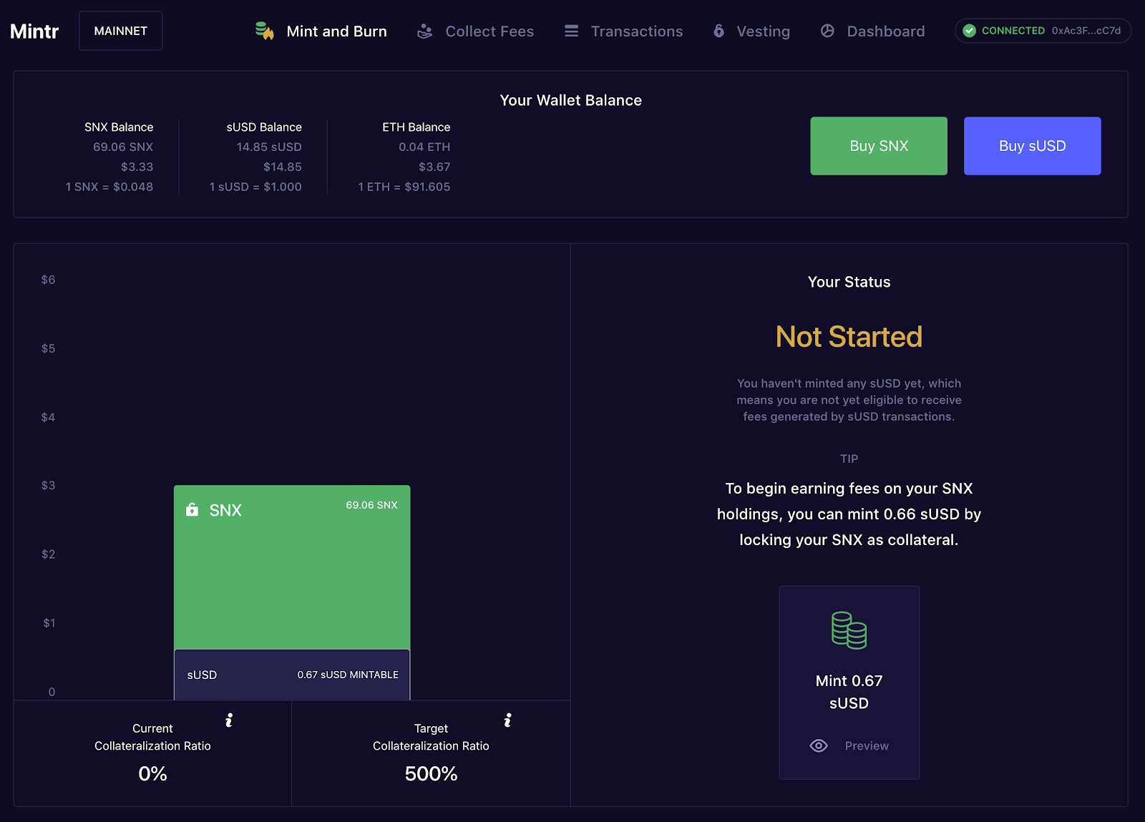Click the 1 ETH = $91.605 rate
This screenshot has height=822, width=1145.
pyautogui.click(x=404, y=187)
